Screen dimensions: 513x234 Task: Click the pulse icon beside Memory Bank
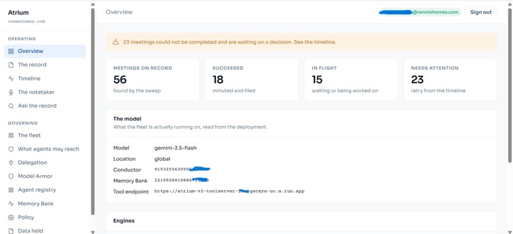(x=11, y=203)
